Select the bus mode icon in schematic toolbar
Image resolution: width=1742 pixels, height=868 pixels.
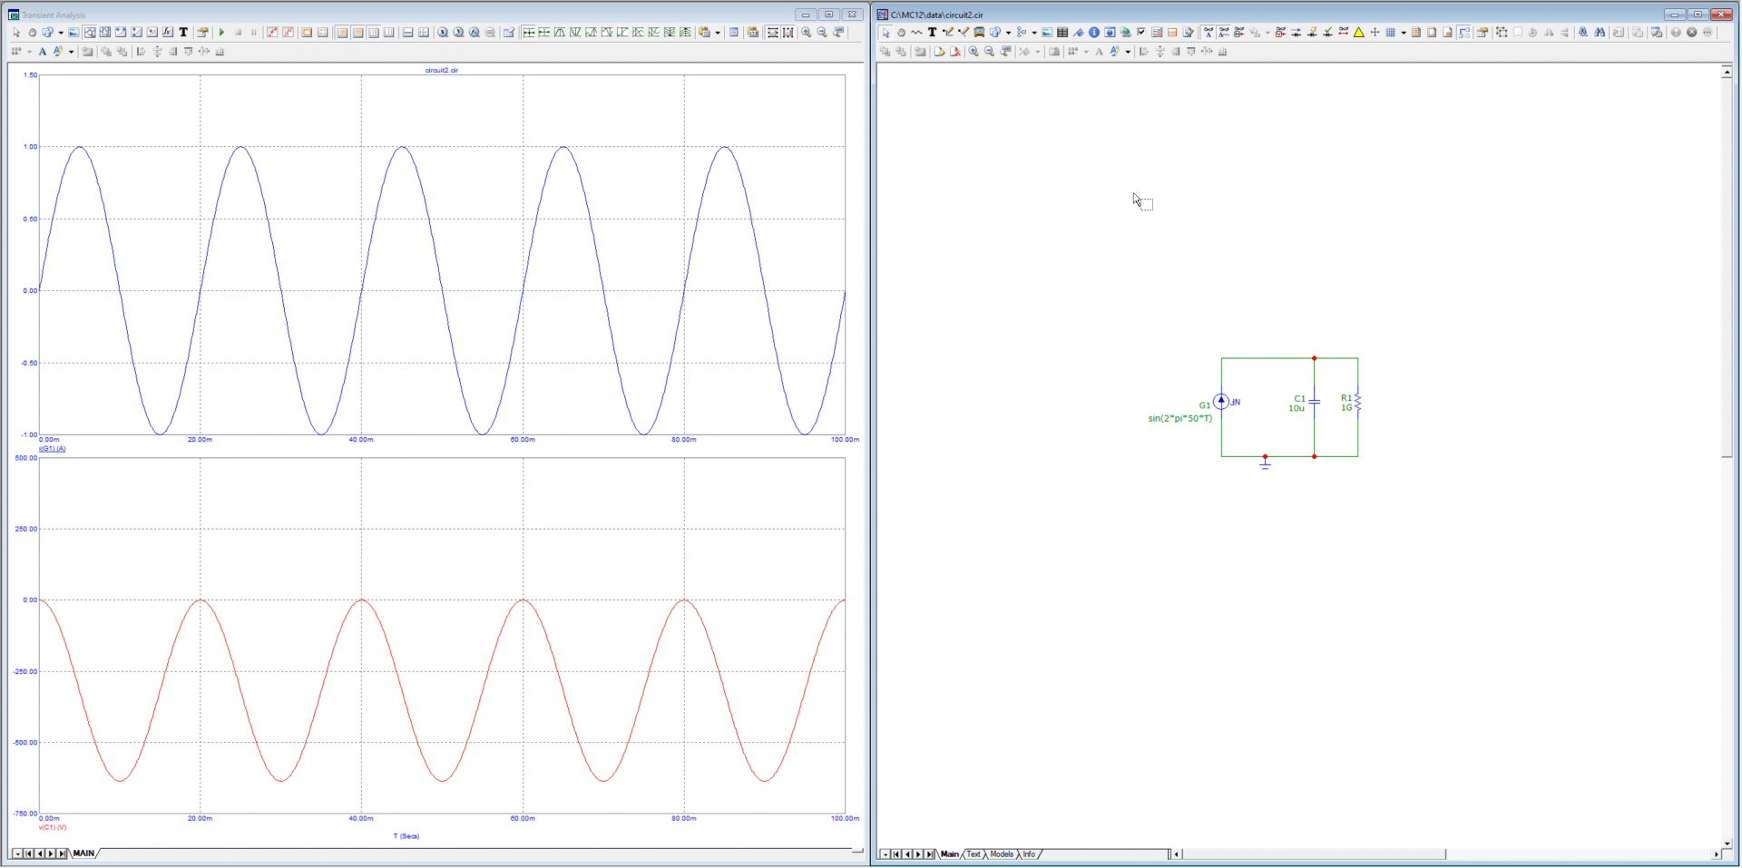tap(979, 32)
